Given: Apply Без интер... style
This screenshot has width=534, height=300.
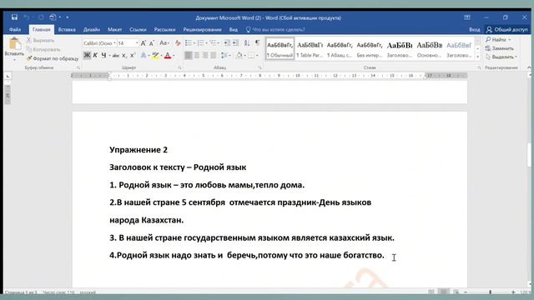Looking at the screenshot, I should click(370, 48).
